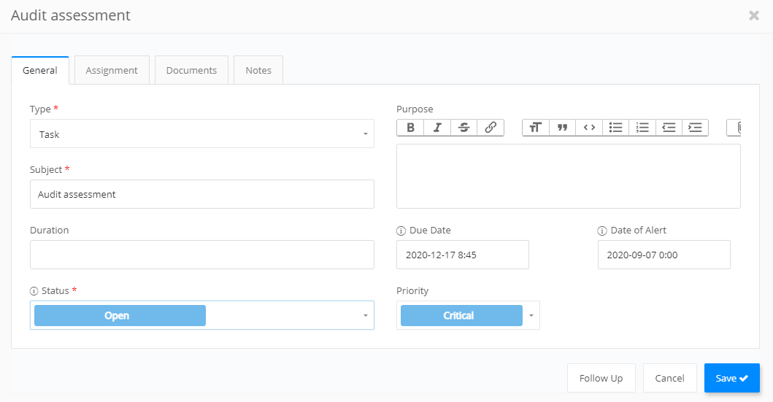Open the Documents tab
The width and height of the screenshot is (773, 402).
pos(191,70)
